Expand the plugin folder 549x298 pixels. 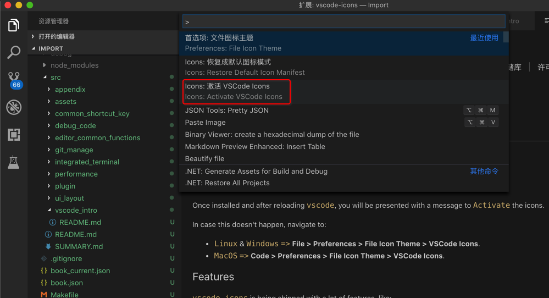tap(49, 186)
